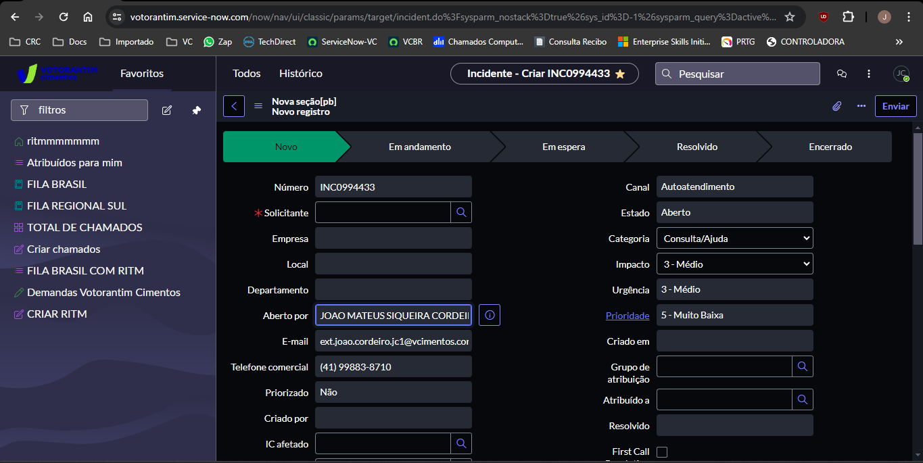Click the chat bubbles icon in header
This screenshot has width=923, height=463.
[841, 74]
